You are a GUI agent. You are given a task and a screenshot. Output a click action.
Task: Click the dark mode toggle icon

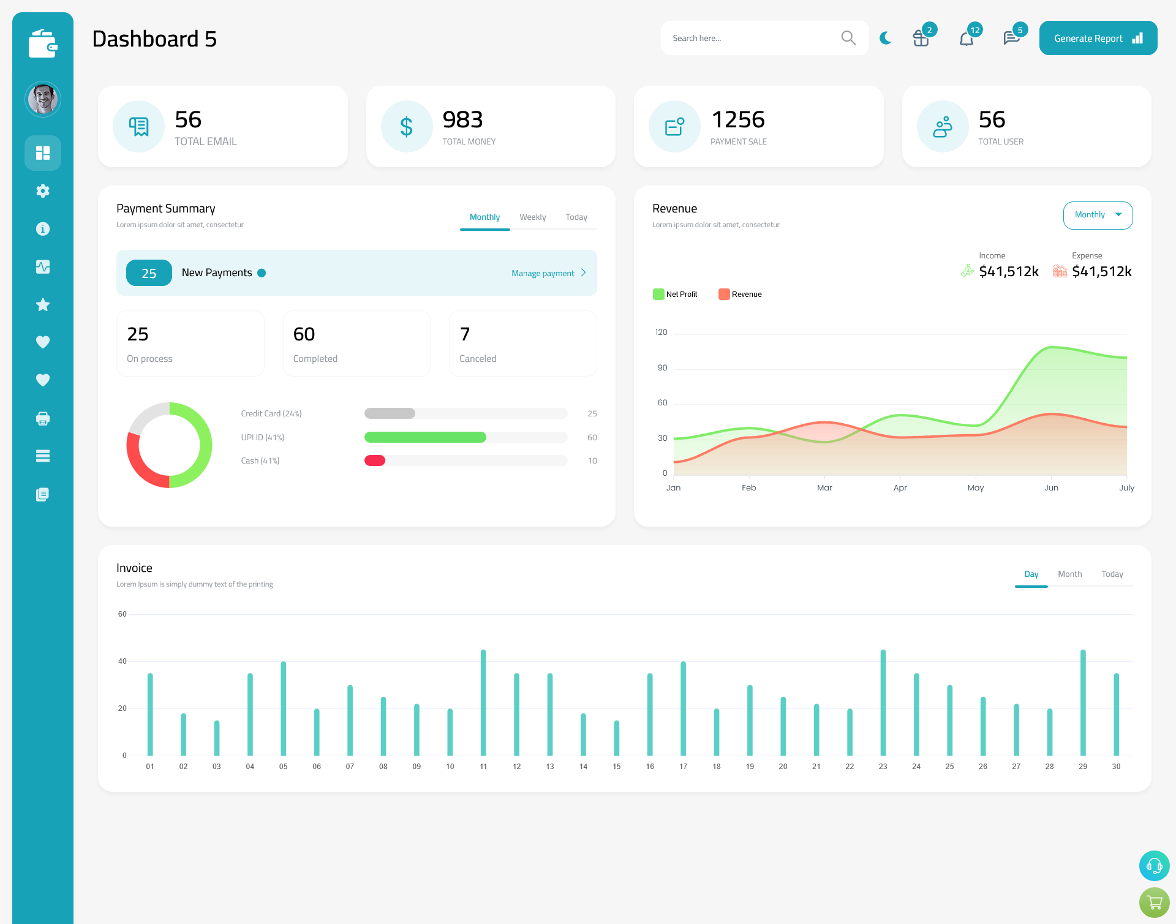point(885,38)
